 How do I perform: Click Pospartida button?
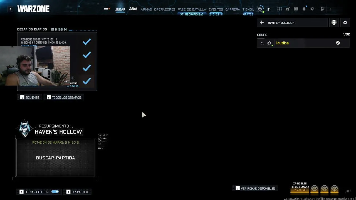78,192
